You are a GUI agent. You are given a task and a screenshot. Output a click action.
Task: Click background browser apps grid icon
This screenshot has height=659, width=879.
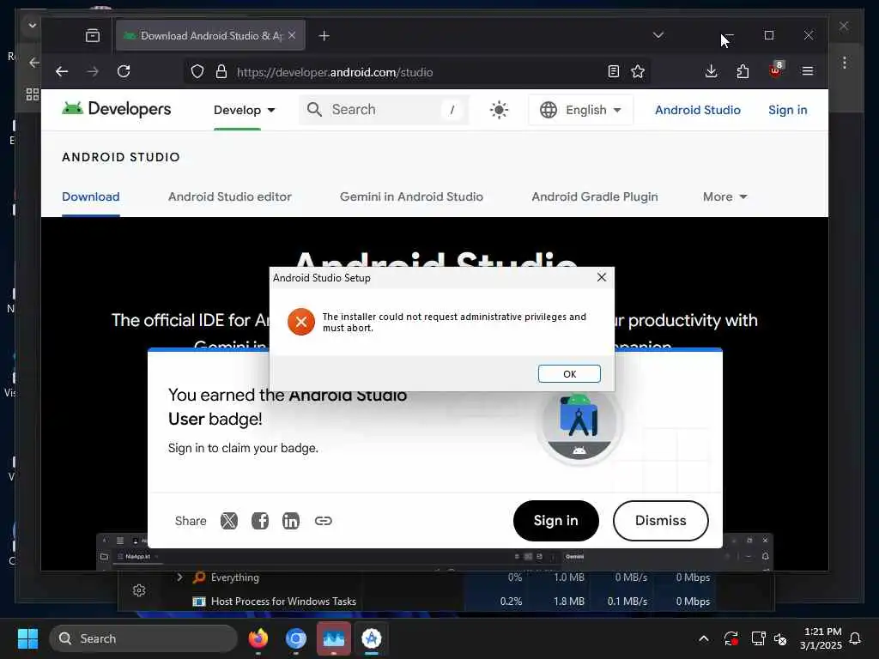pos(33,94)
